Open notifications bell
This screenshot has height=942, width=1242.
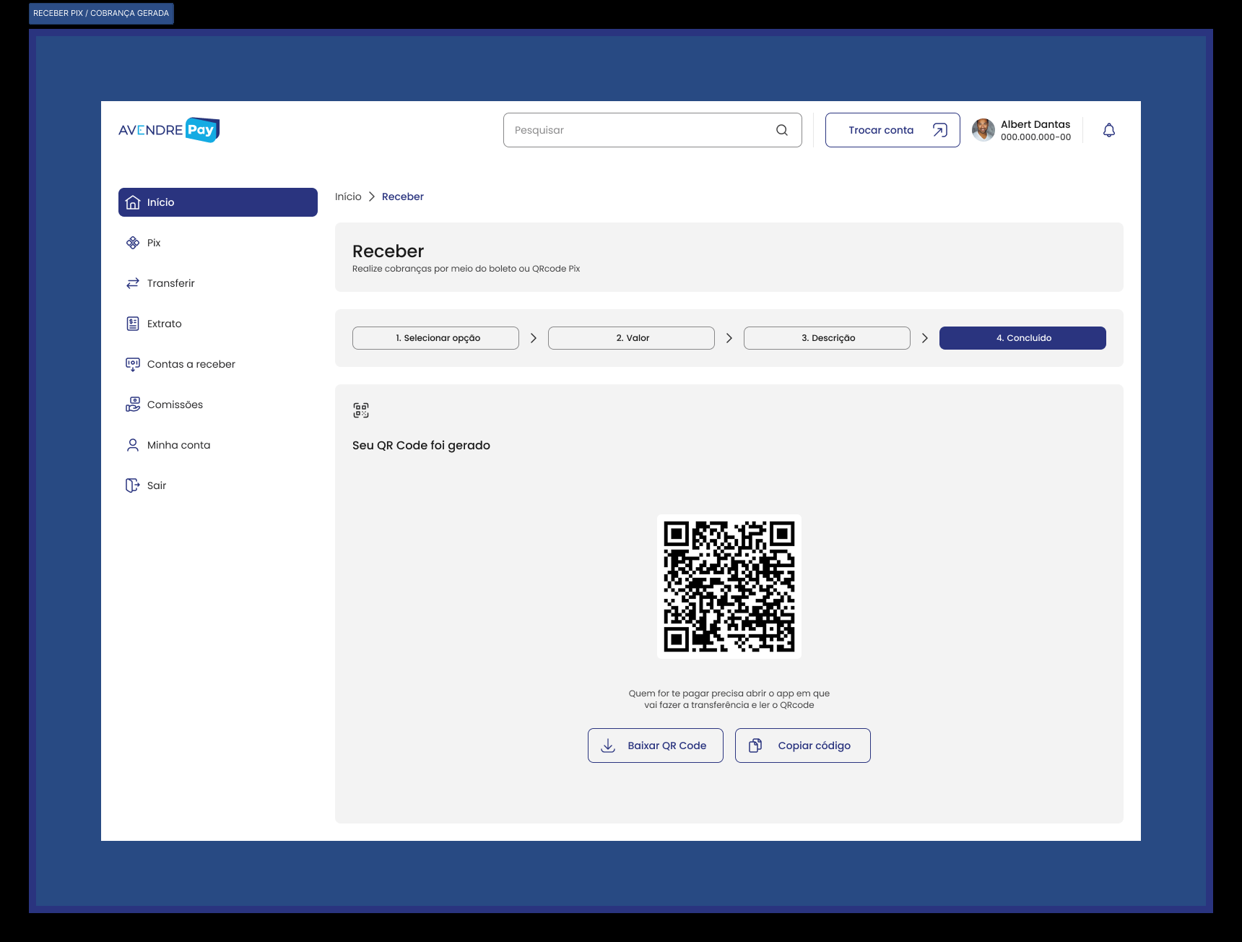click(1109, 130)
